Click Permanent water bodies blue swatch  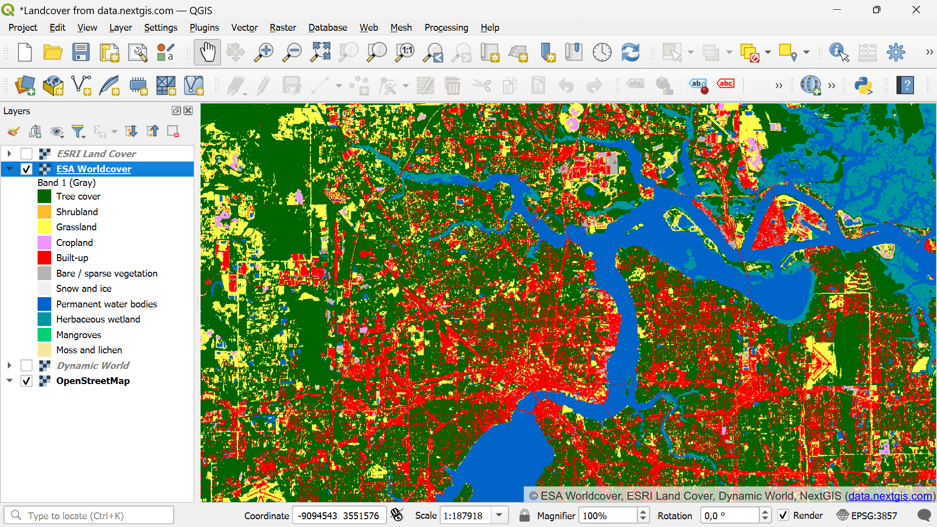[44, 304]
